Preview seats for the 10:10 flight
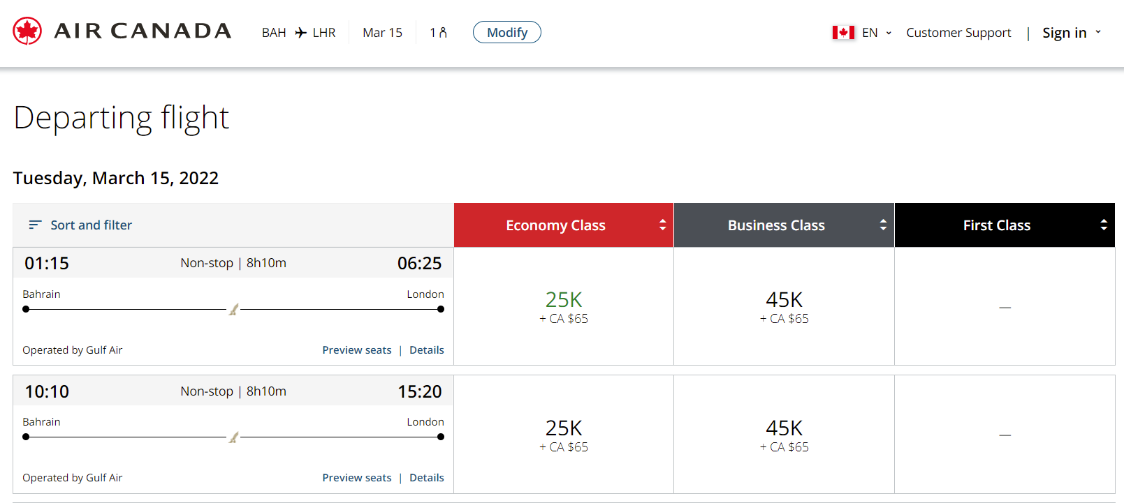1124x503 pixels. point(357,478)
